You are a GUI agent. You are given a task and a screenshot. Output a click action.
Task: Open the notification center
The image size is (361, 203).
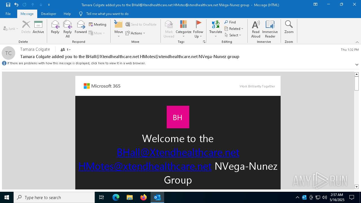(352, 197)
